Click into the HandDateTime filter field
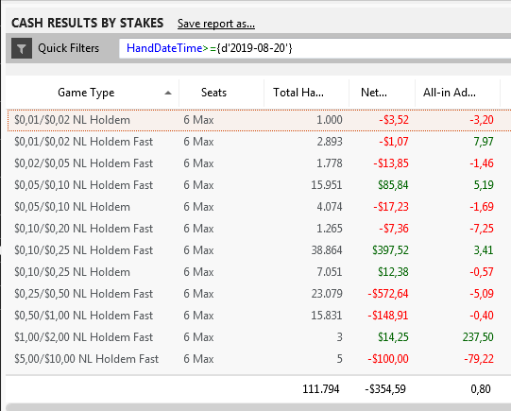 (x=315, y=48)
